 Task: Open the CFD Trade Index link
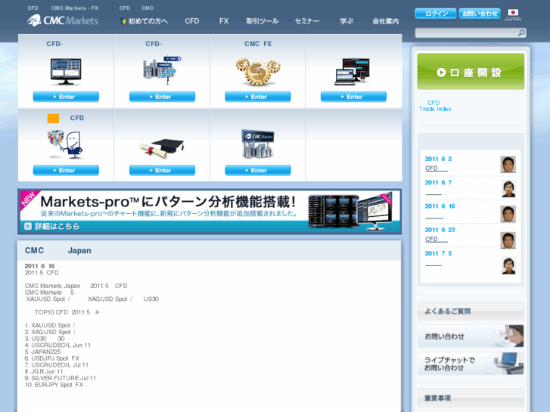(435, 106)
